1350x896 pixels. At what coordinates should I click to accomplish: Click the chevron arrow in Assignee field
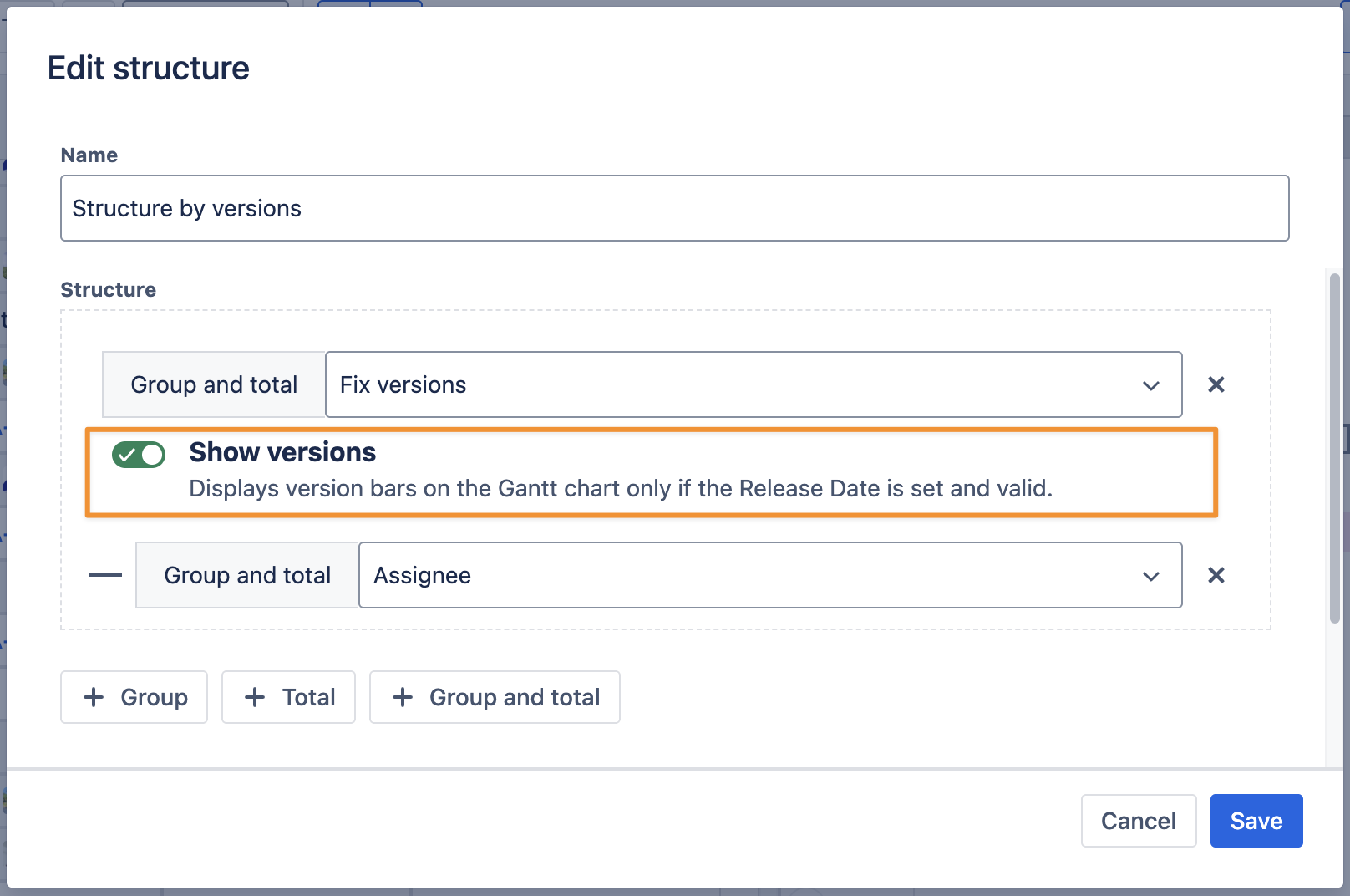click(1150, 576)
